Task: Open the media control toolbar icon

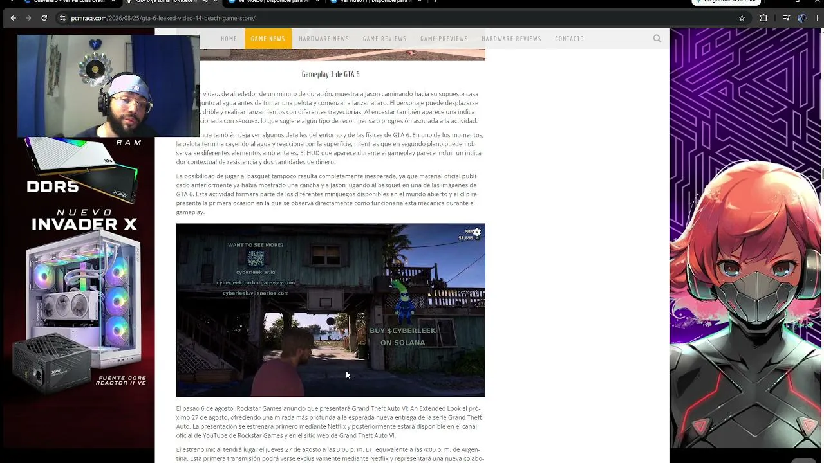Action: [x=787, y=18]
